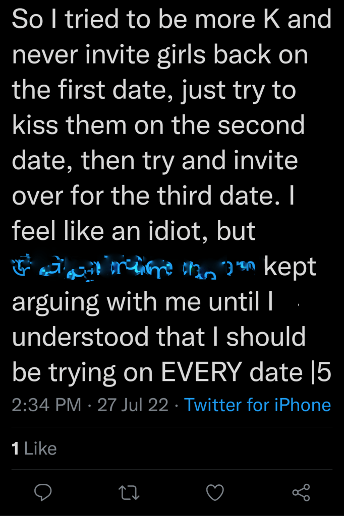This screenshot has width=344, height=516.
Task: Retweet this post
Action: (x=130, y=492)
